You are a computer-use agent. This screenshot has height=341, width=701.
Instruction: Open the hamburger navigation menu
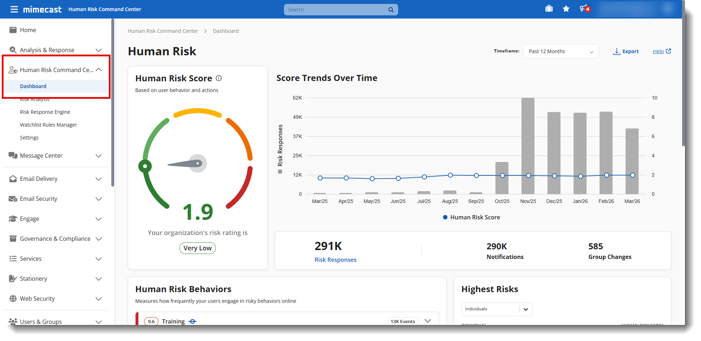(x=14, y=9)
